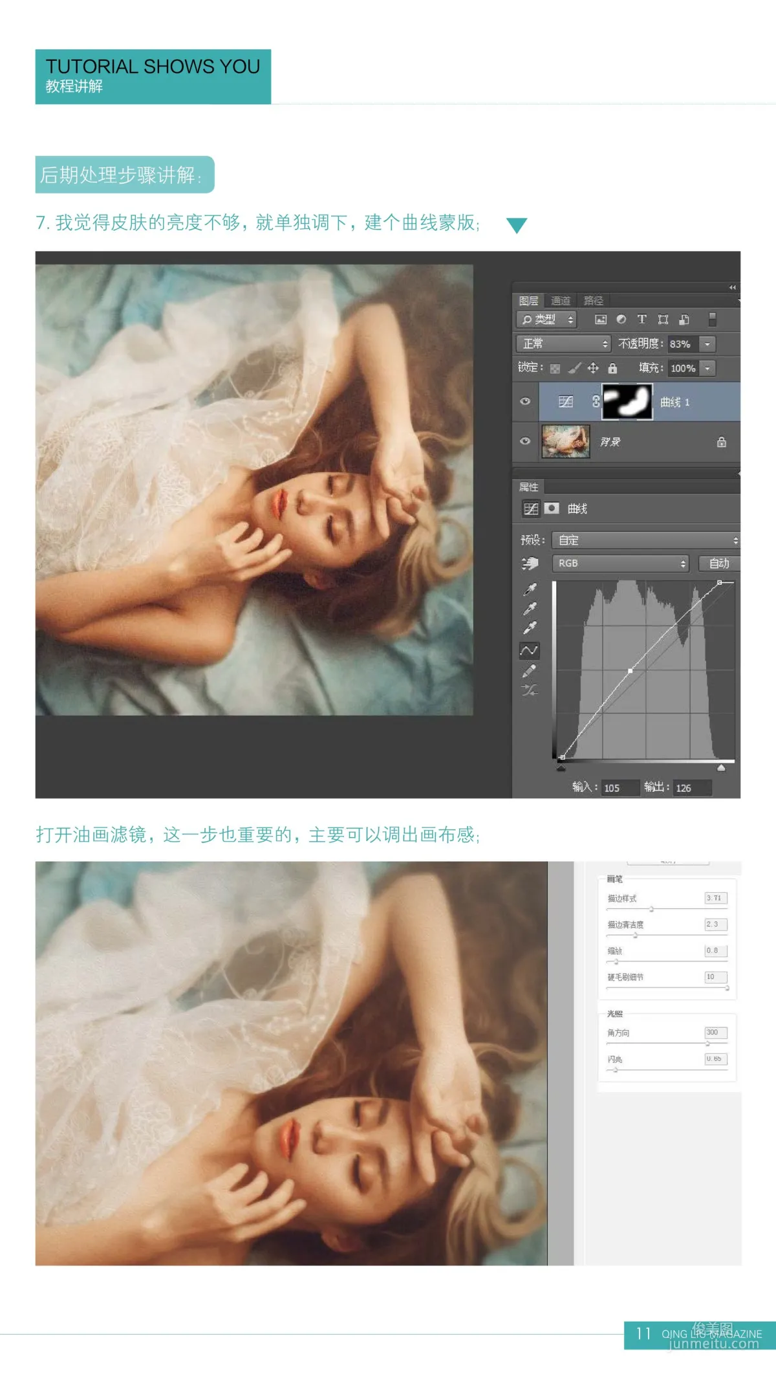Switch to the 路径 tab
Image resolution: width=776 pixels, height=1380 pixels.
[593, 301]
